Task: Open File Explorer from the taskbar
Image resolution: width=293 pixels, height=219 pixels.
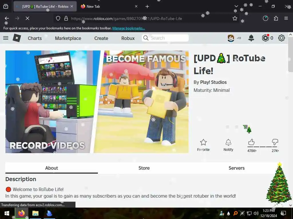Action: [x=35, y=213]
